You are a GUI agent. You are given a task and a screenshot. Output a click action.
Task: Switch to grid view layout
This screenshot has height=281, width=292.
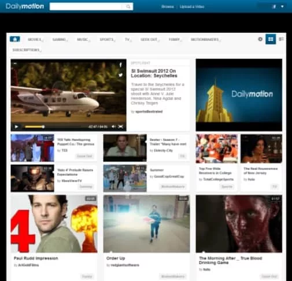pyautogui.click(x=271, y=39)
